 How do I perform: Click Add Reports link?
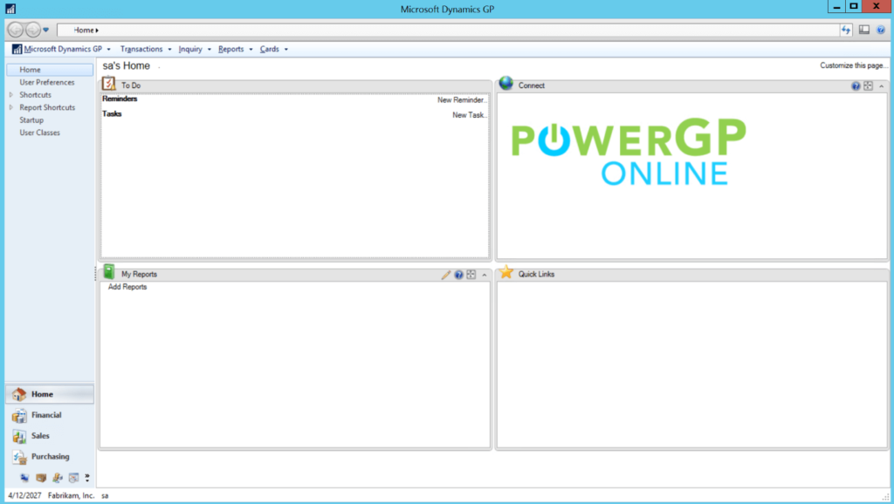(127, 287)
